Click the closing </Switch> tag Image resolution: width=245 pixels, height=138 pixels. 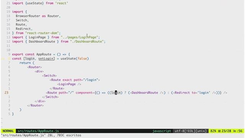tap(50, 97)
